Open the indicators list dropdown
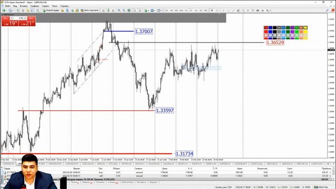Image resolution: width=336 pixels, height=189 pixels. click(x=149, y=10)
